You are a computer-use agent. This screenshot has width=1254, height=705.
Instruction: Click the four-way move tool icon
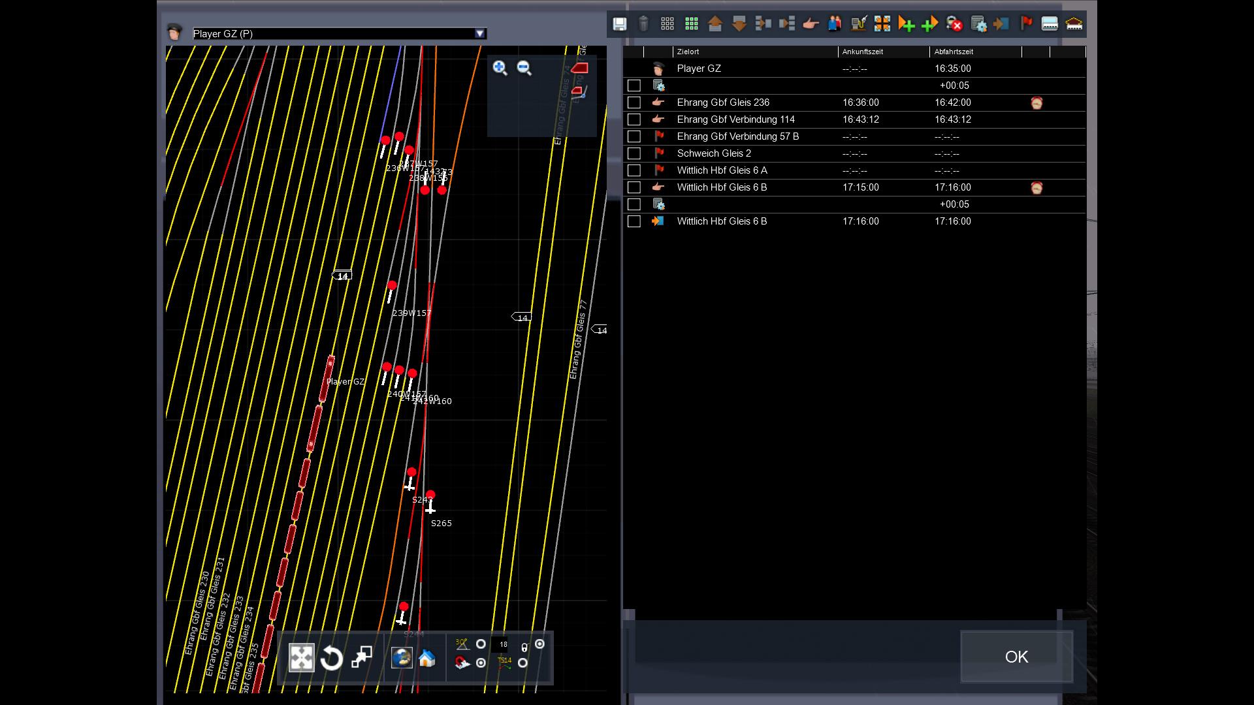(301, 658)
